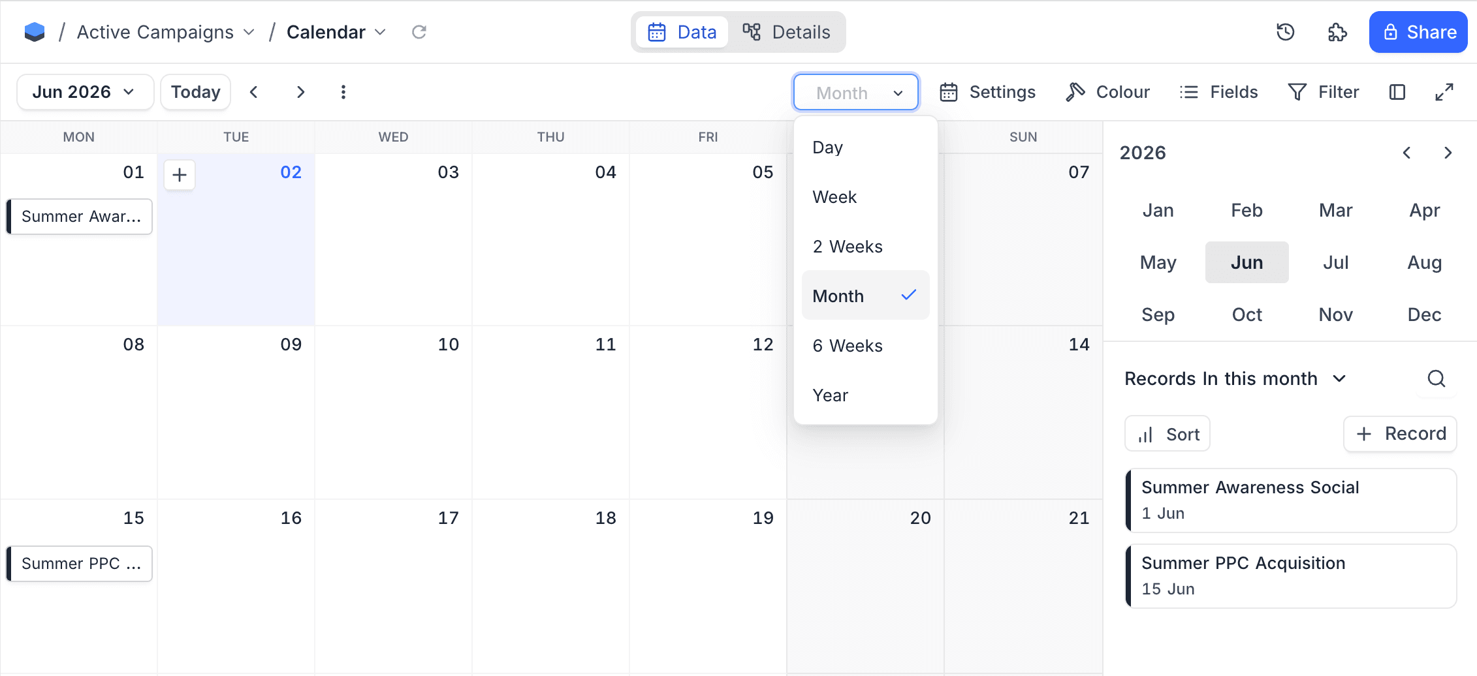1477x676 pixels.
Task: Select 2 Weeks view option
Action: point(866,247)
